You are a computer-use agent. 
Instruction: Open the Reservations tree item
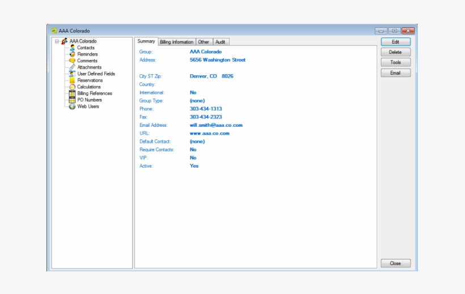[x=90, y=80]
